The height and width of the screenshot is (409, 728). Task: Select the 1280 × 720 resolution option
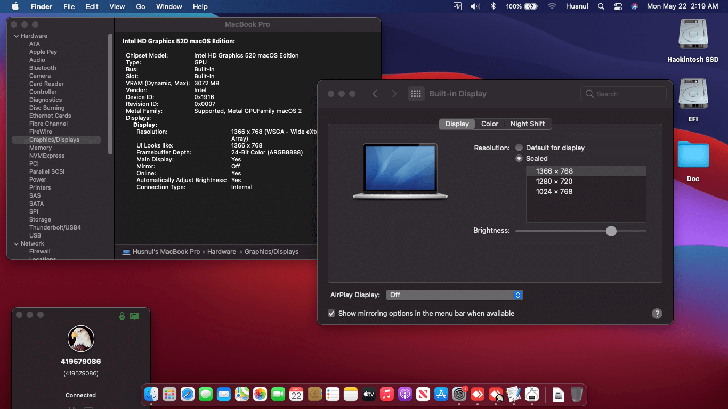pyautogui.click(x=554, y=181)
